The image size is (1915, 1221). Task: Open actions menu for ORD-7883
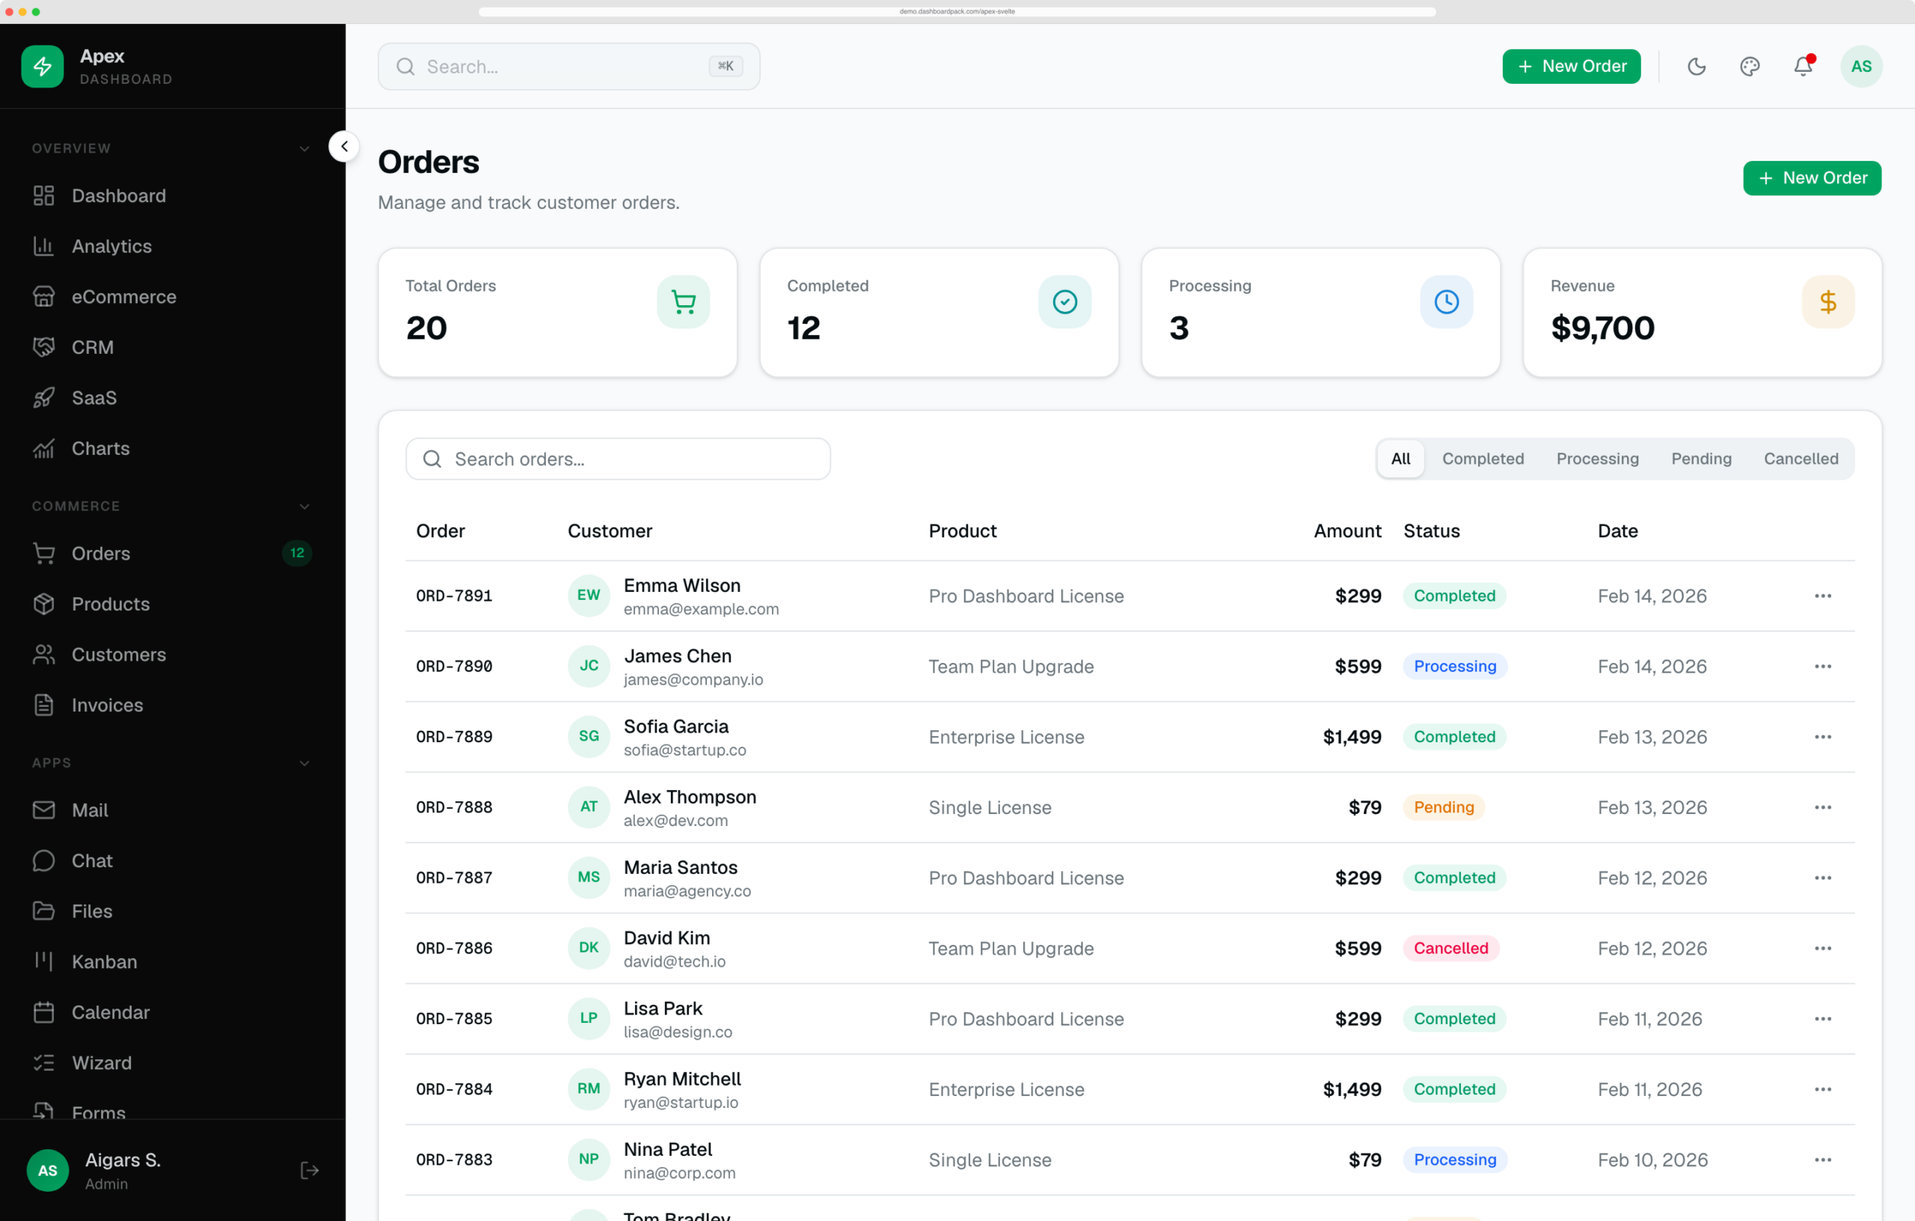click(1823, 1160)
